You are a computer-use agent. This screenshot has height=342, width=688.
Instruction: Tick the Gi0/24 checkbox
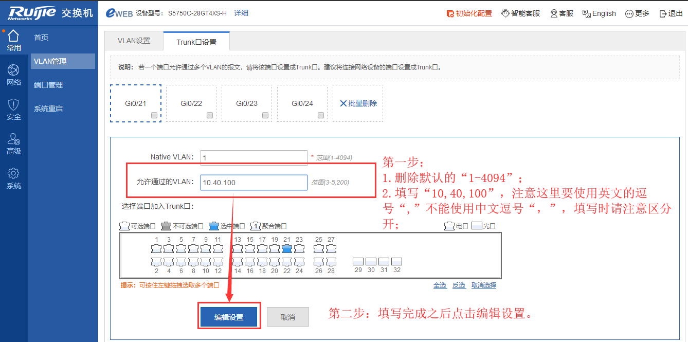click(x=321, y=116)
